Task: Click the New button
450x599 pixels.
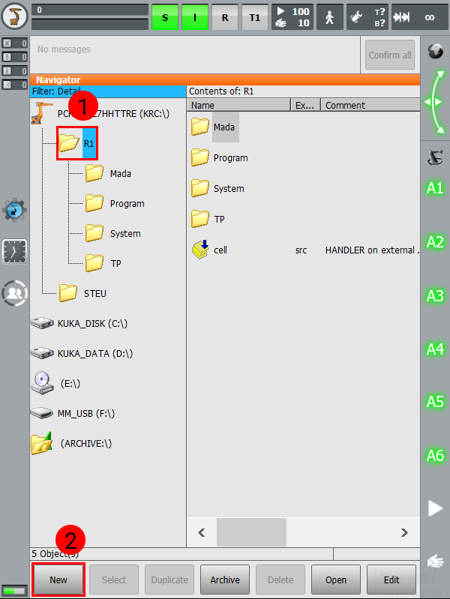Action: [58, 580]
